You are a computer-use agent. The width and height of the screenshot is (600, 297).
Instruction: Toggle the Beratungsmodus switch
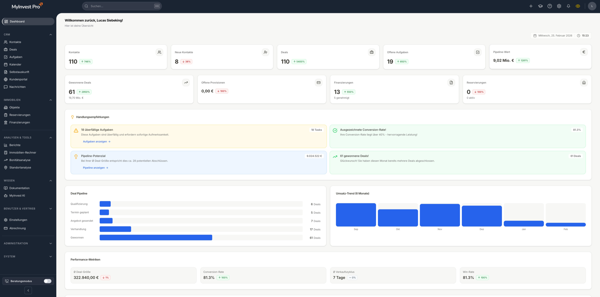point(47,281)
